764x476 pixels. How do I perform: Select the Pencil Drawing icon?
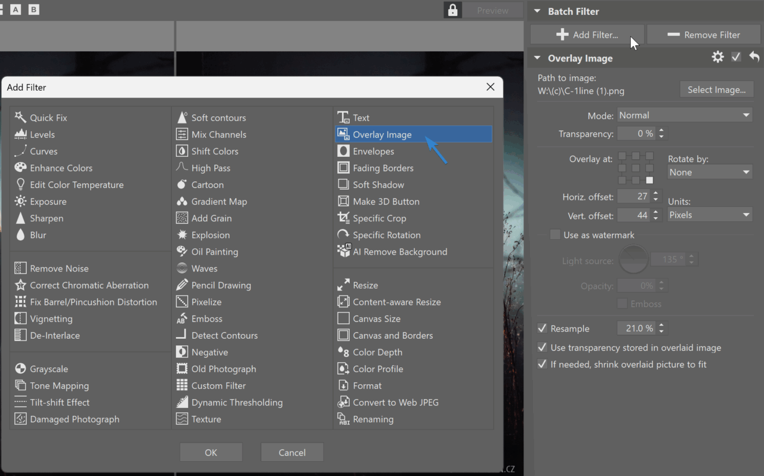coord(182,285)
